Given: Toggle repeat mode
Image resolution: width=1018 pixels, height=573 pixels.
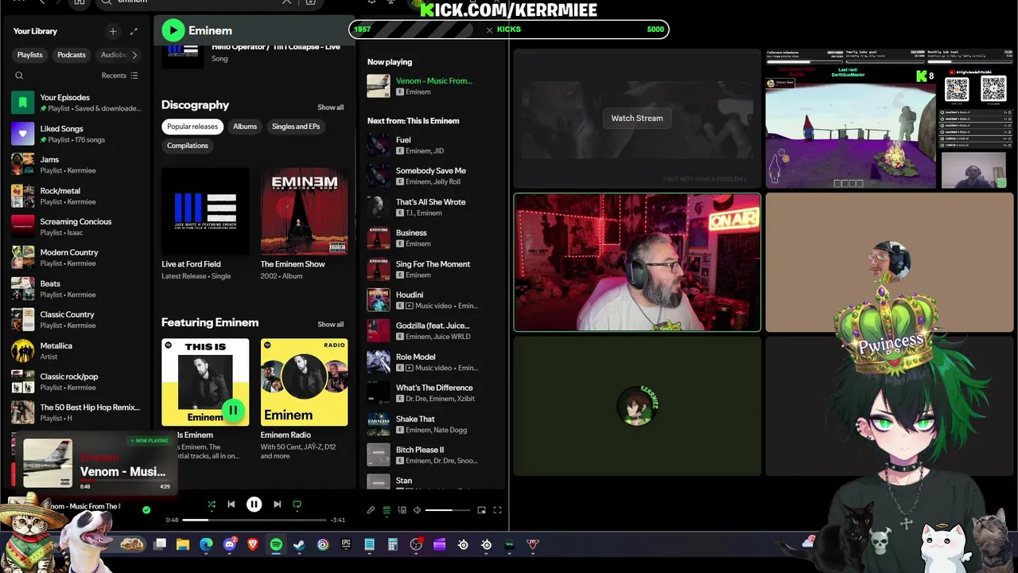Looking at the screenshot, I should (x=297, y=504).
